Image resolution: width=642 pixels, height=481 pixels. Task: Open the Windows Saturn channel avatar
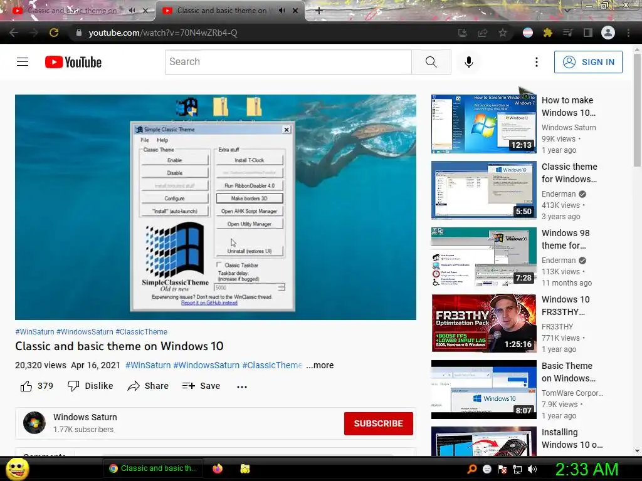point(34,423)
